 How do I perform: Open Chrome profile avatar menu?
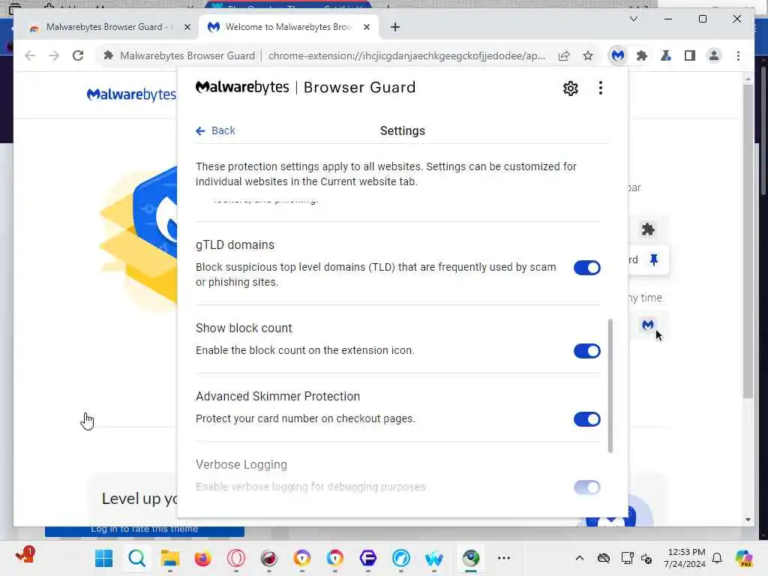pyautogui.click(x=714, y=55)
